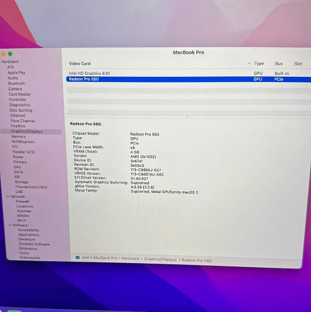
Task: Open the Wi-Fi network item
Action: [x=22, y=220]
